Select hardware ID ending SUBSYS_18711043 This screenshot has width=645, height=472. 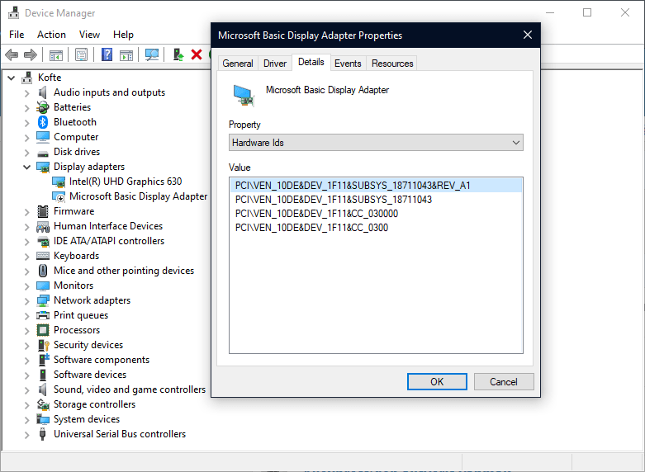click(x=334, y=200)
